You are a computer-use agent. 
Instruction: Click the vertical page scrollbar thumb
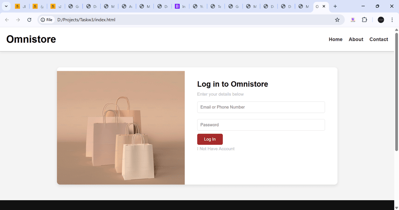(x=396, y=92)
